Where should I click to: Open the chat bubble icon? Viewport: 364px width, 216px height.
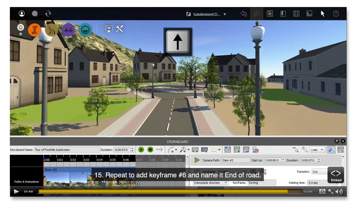click(35, 14)
